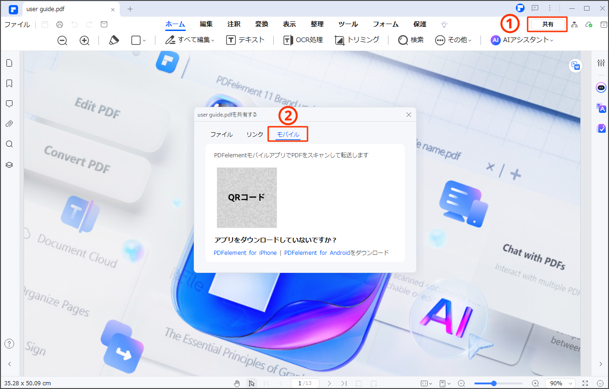Open the attachments paperclip panel
Image resolution: width=609 pixels, height=389 pixels.
9,124
